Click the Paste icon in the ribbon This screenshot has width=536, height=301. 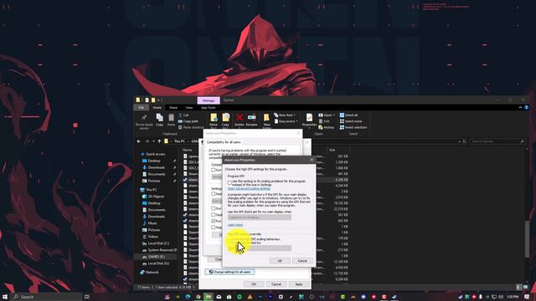171,119
